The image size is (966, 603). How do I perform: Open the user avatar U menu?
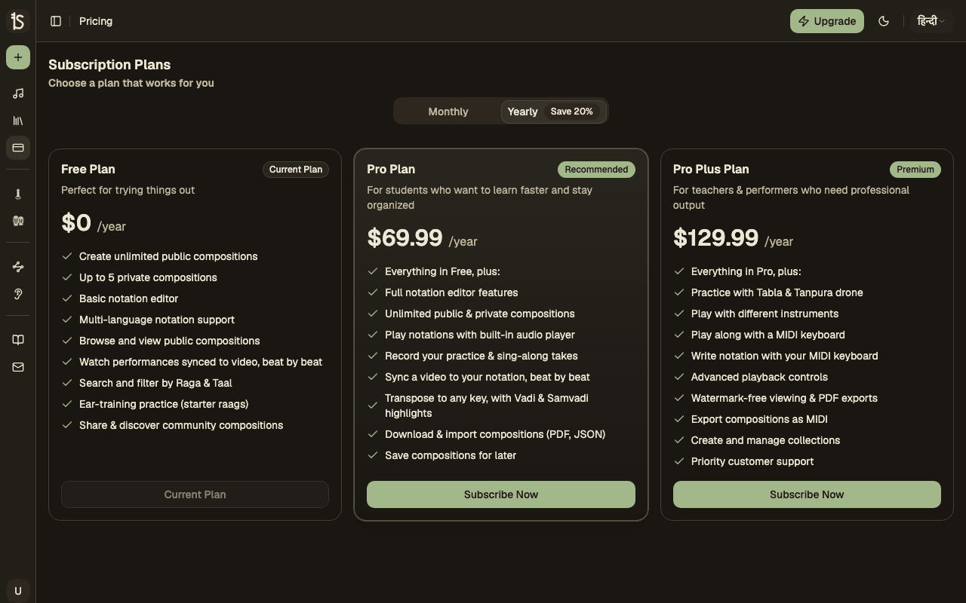(18, 591)
